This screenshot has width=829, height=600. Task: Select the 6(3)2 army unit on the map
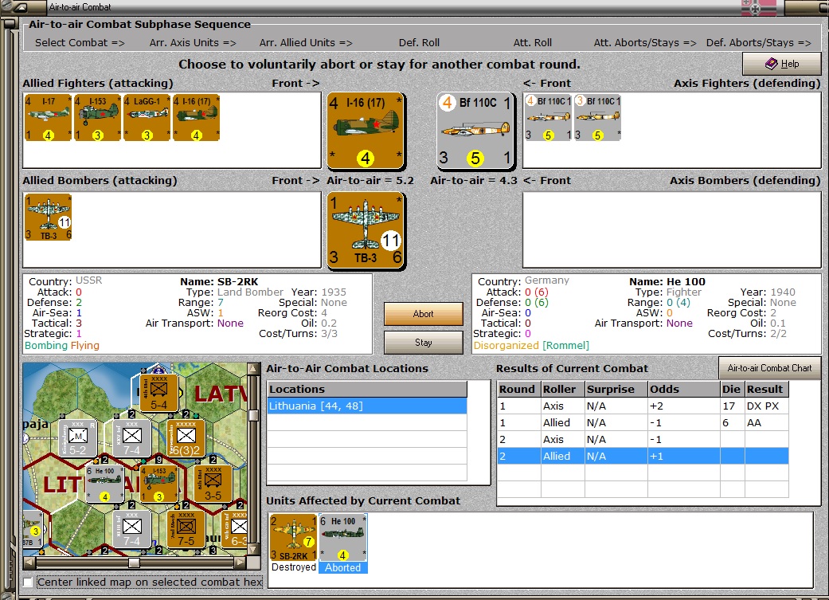pos(186,438)
